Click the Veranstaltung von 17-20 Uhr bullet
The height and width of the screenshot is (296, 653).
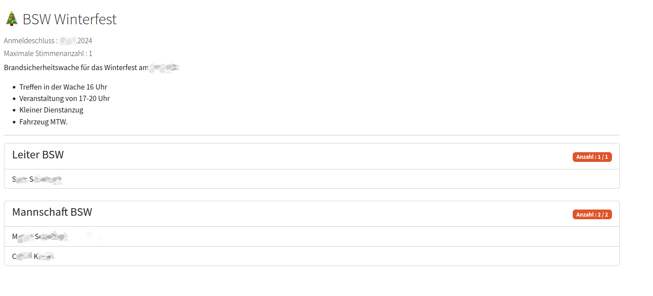click(x=64, y=98)
